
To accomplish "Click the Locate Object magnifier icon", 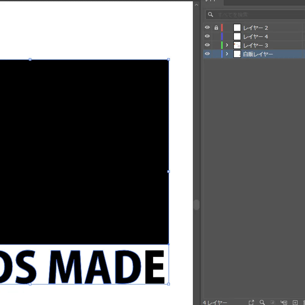I will pos(262,302).
